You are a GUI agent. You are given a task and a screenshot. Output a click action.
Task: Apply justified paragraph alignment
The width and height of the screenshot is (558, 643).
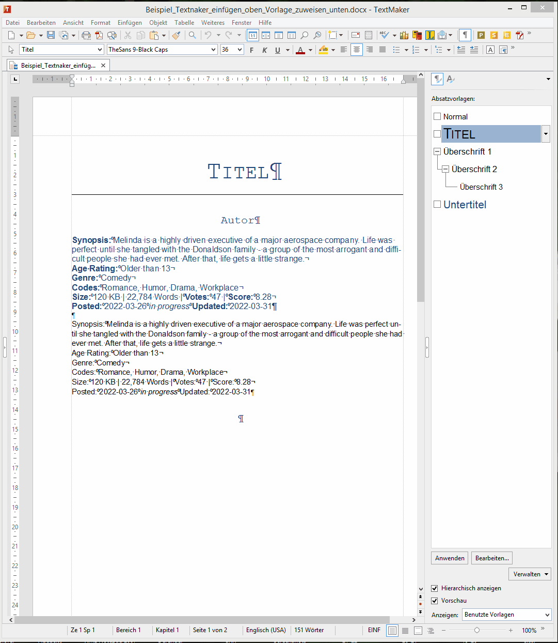tap(382, 50)
